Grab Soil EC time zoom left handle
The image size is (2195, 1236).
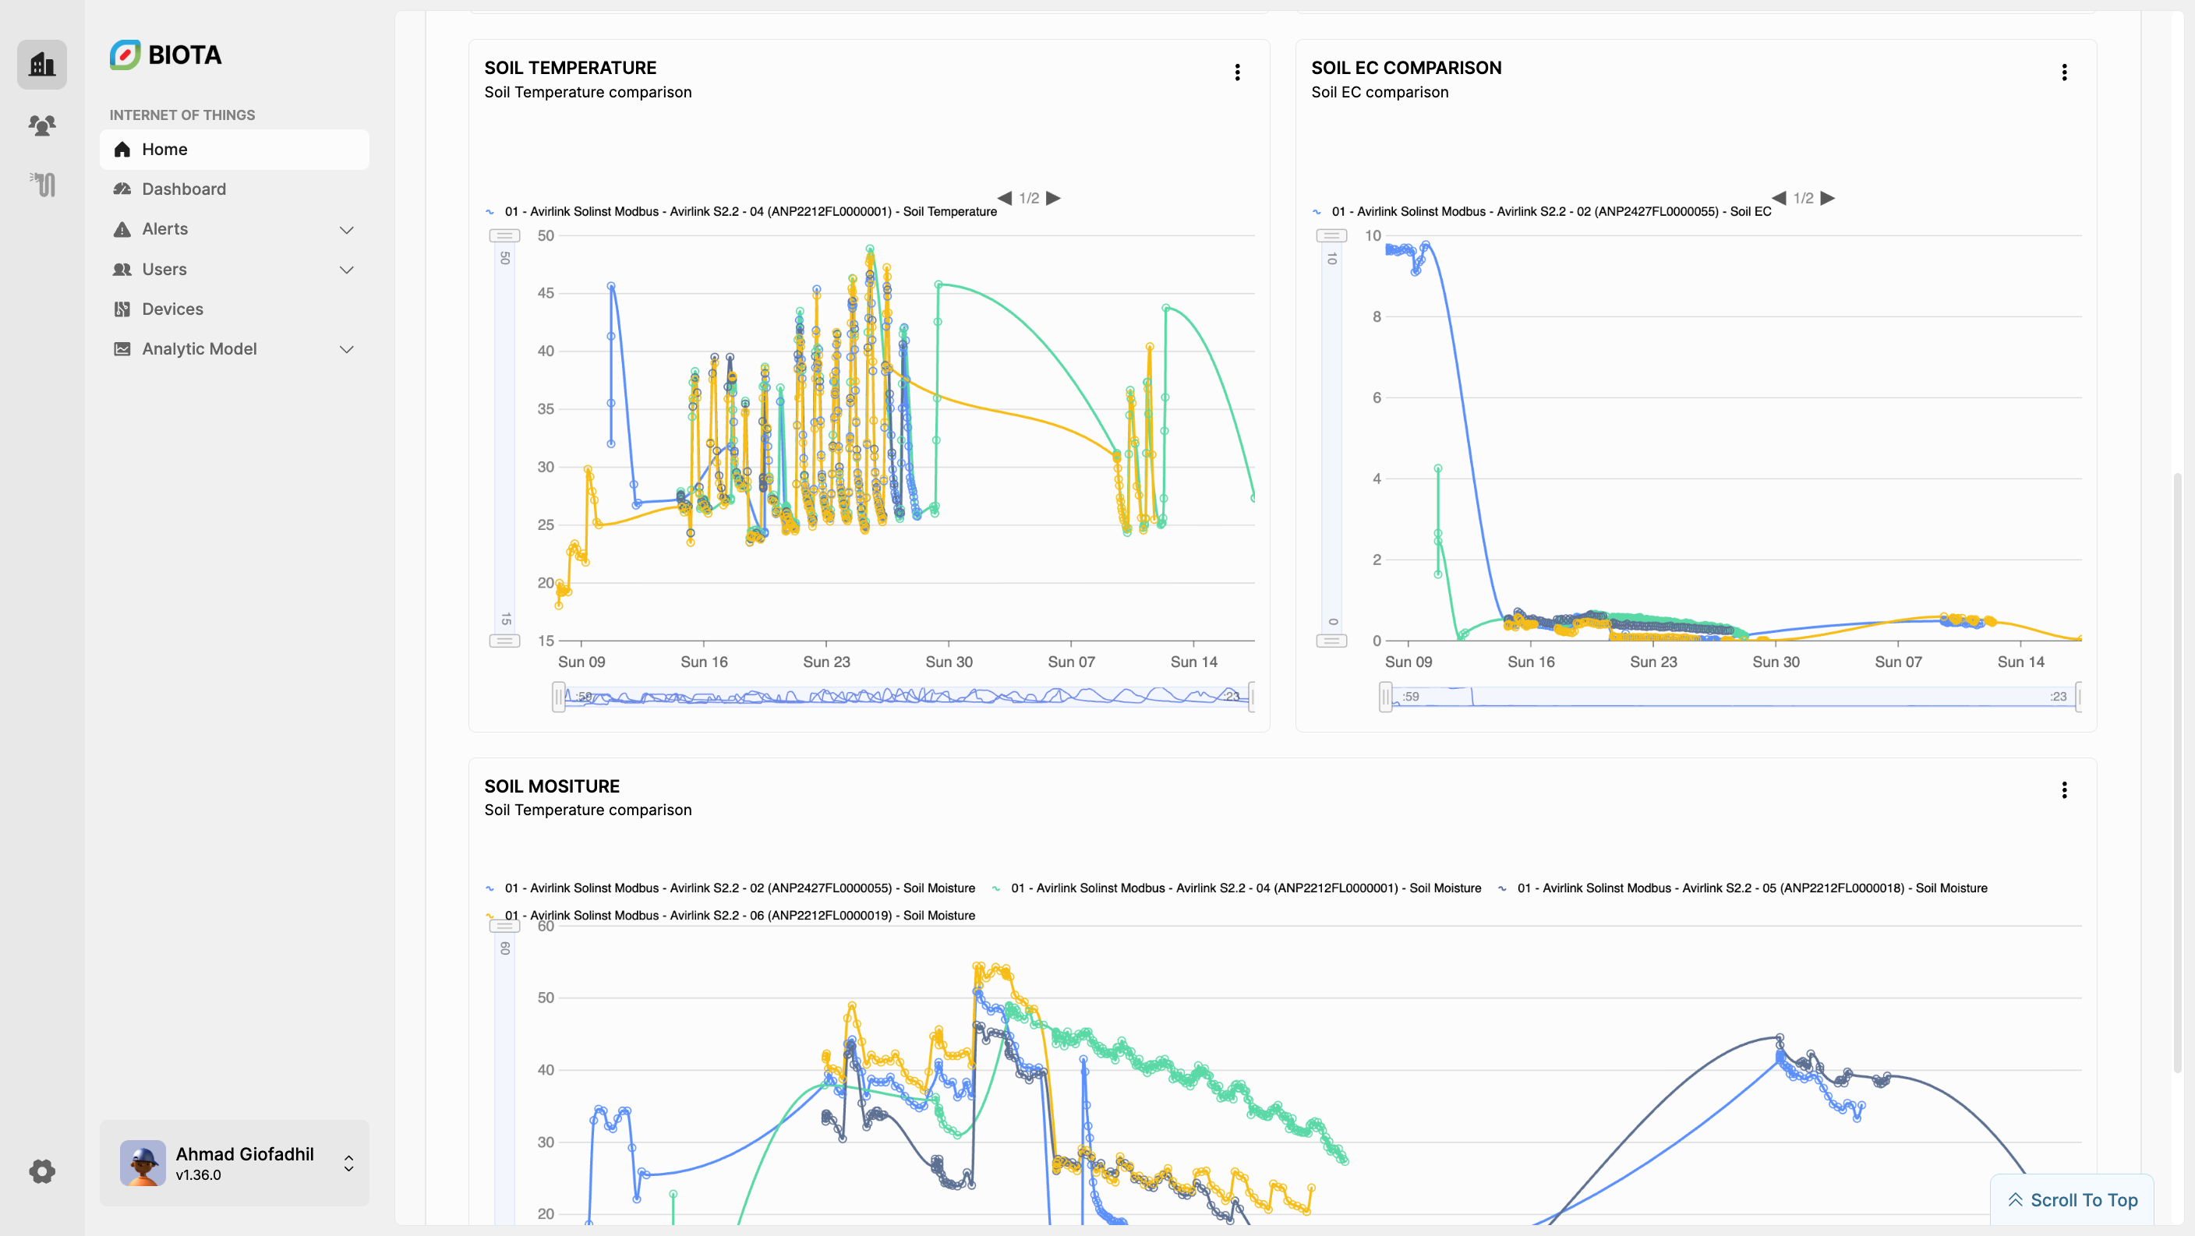click(1385, 697)
